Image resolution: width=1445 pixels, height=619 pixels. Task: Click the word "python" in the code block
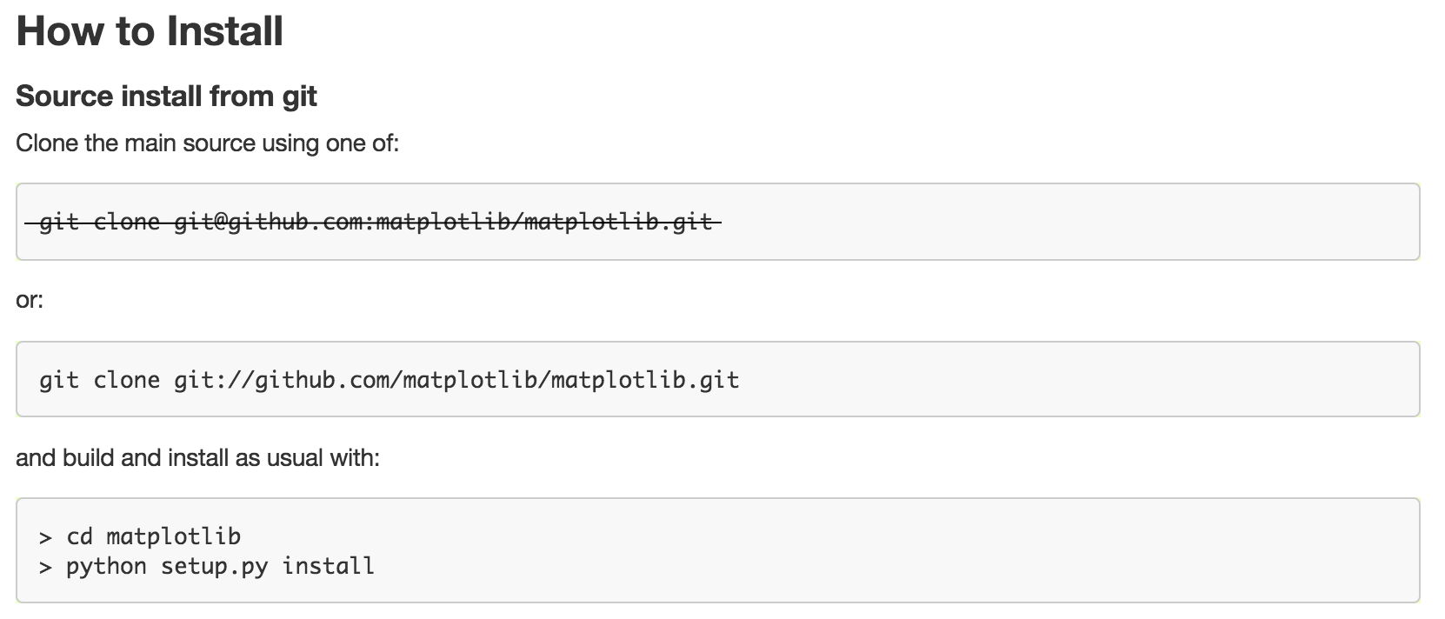click(106, 567)
